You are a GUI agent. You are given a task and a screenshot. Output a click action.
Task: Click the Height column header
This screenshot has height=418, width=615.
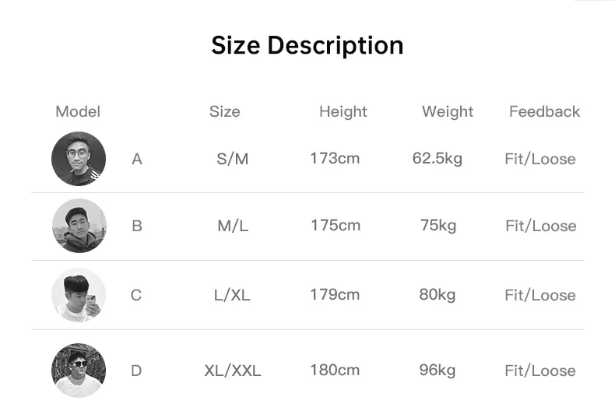[343, 111]
